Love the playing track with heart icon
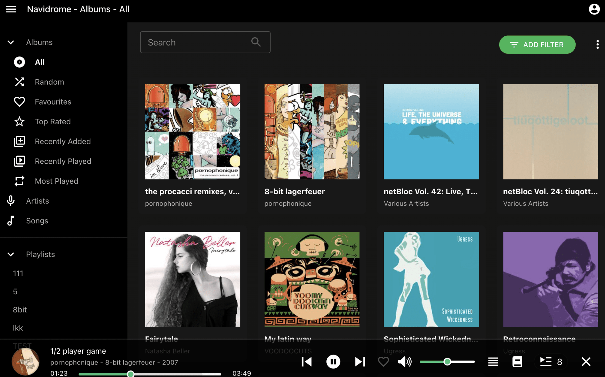 [x=383, y=362]
